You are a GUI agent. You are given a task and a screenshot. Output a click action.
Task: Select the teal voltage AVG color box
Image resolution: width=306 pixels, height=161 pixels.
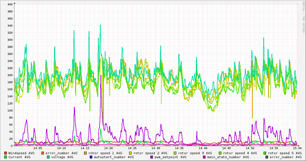(48, 157)
